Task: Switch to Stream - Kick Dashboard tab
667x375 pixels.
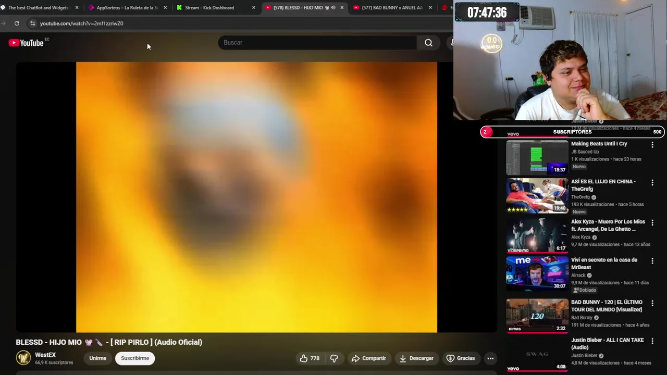Action: [209, 8]
